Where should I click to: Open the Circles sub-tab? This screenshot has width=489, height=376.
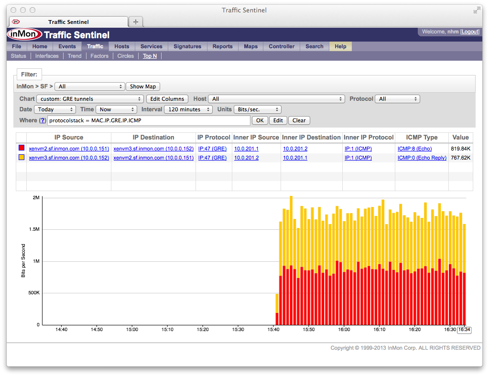(x=125, y=56)
